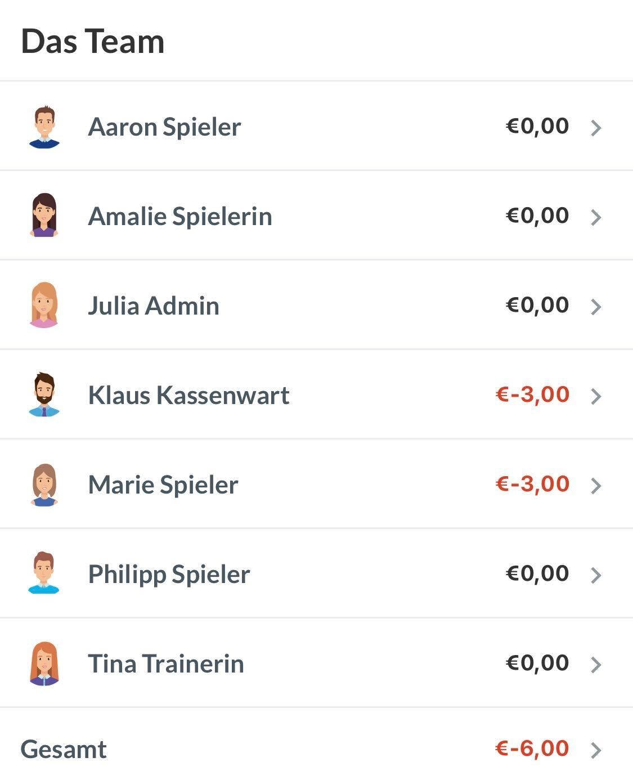
Task: Open details via Klaus Kassenwart's chevron
Action: (x=596, y=396)
